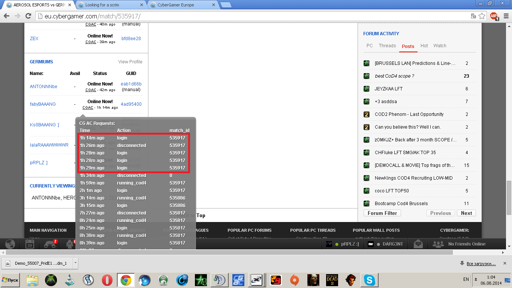Open 'best CoD4 scope ?' thread
This screenshot has height=288, width=512.
394,76
